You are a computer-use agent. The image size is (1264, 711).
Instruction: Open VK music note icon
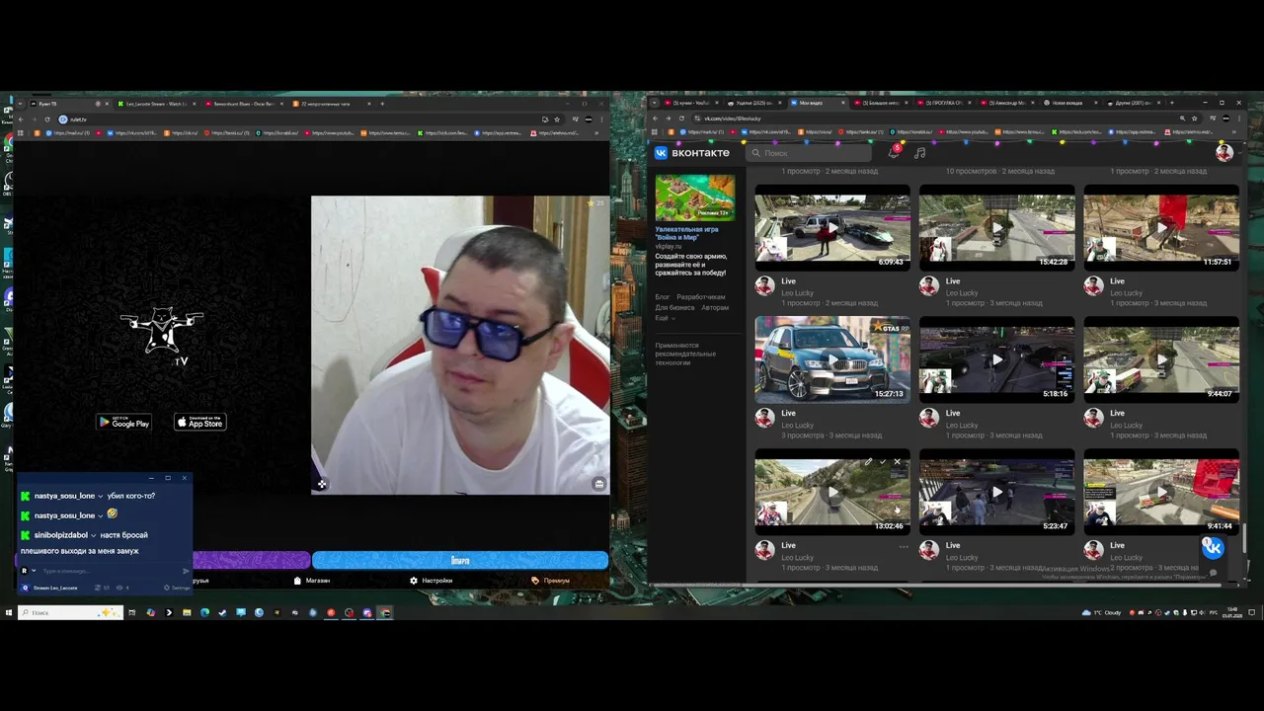coord(919,153)
